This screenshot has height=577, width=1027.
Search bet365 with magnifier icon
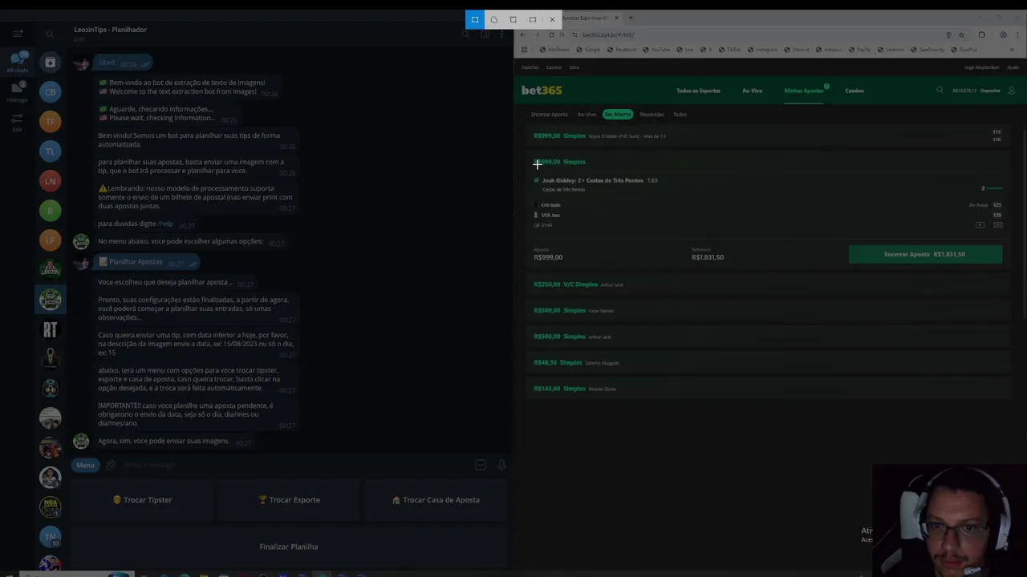940,91
